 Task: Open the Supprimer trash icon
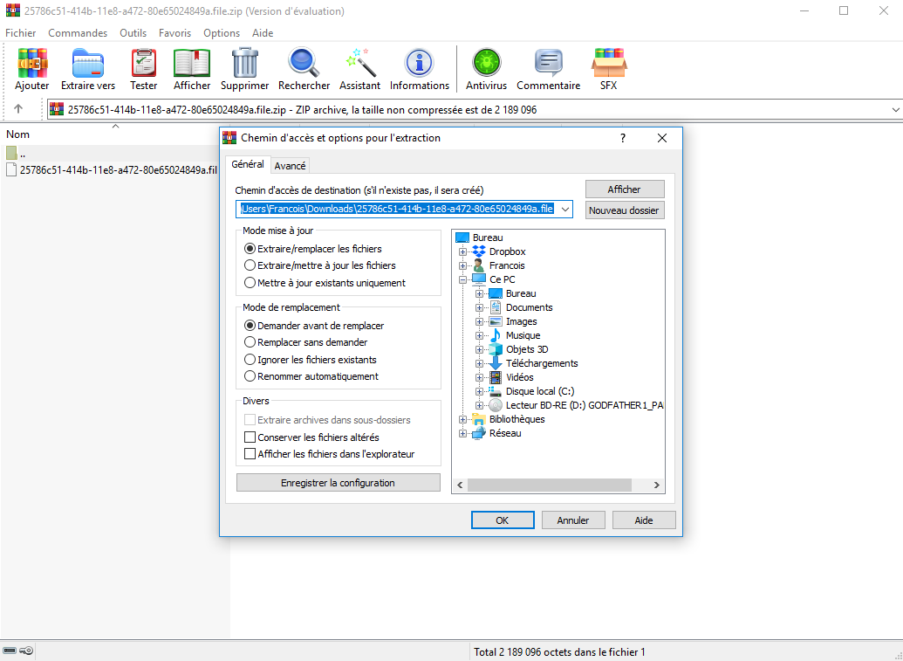pos(244,64)
